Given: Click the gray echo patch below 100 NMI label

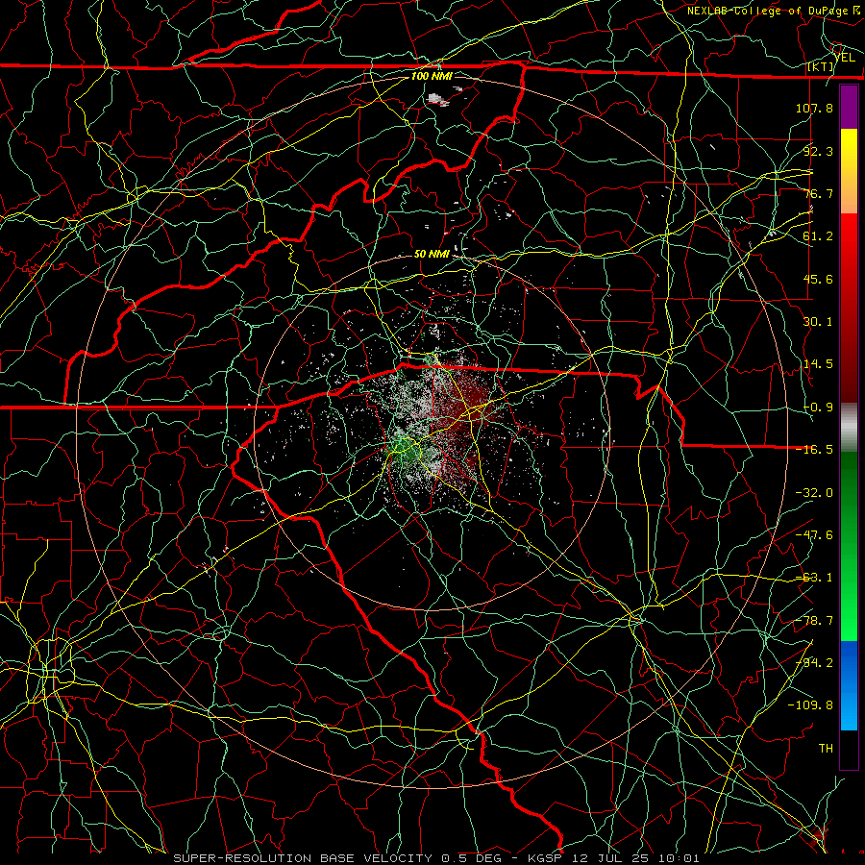Looking at the screenshot, I should (437, 99).
